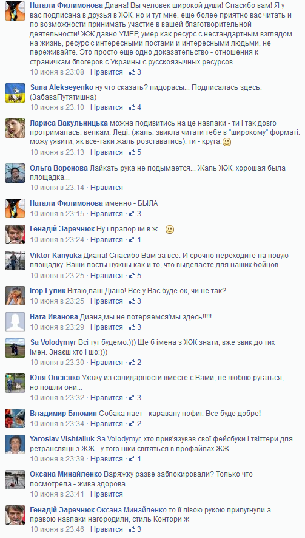Screen dimensions: 305x538
Task: Open like icon on Юля Овсієнко's comment
Action: click(132, 398)
